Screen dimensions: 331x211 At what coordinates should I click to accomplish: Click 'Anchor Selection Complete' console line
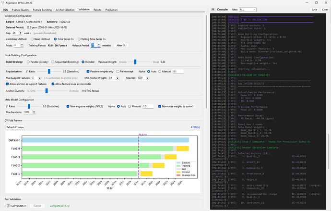coord(260,148)
